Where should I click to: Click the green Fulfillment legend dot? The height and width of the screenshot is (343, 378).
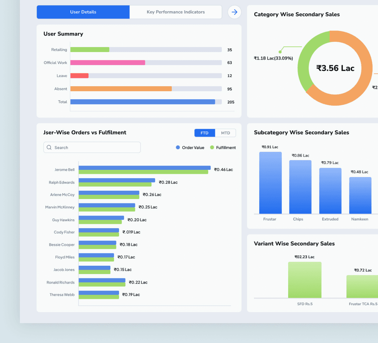(x=212, y=147)
